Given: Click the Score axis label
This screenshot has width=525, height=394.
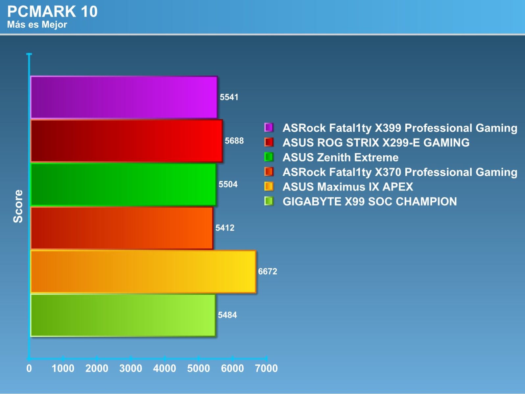Looking at the screenshot, I should pyautogui.click(x=18, y=206).
